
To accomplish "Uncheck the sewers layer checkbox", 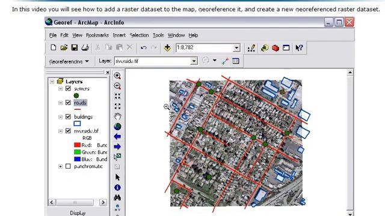I will (68, 88).
